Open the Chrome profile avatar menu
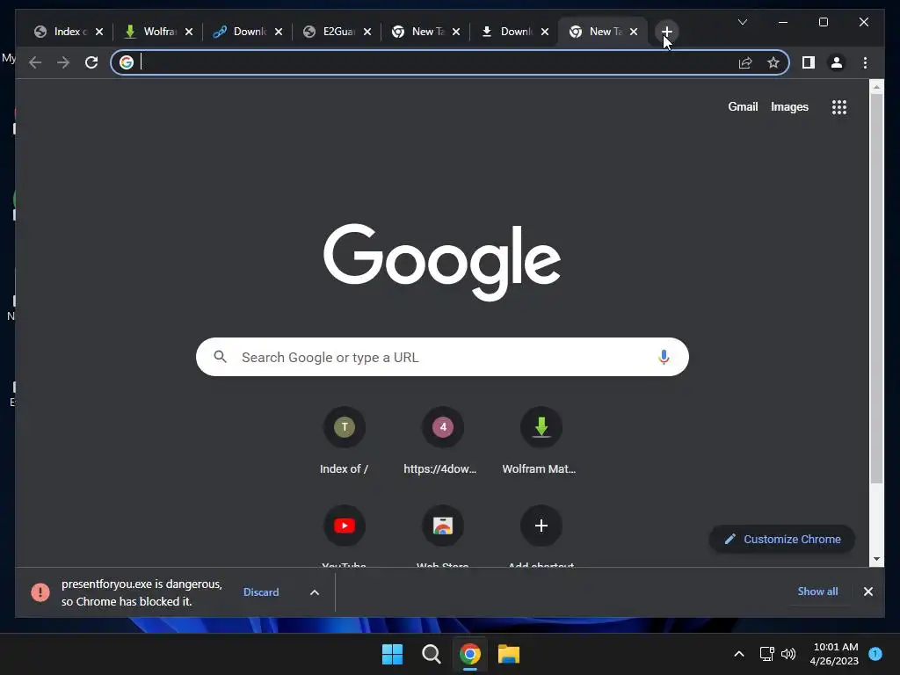900x675 pixels. point(837,62)
